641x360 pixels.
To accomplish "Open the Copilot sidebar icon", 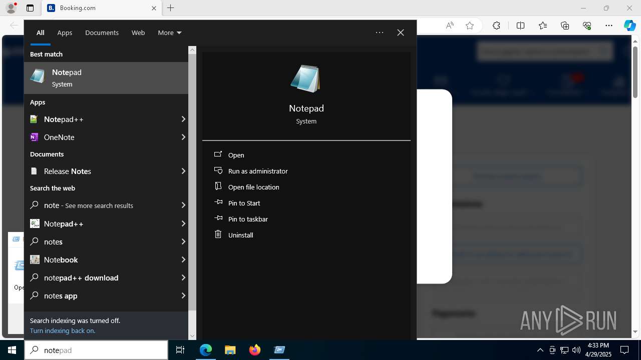I will 630,25.
